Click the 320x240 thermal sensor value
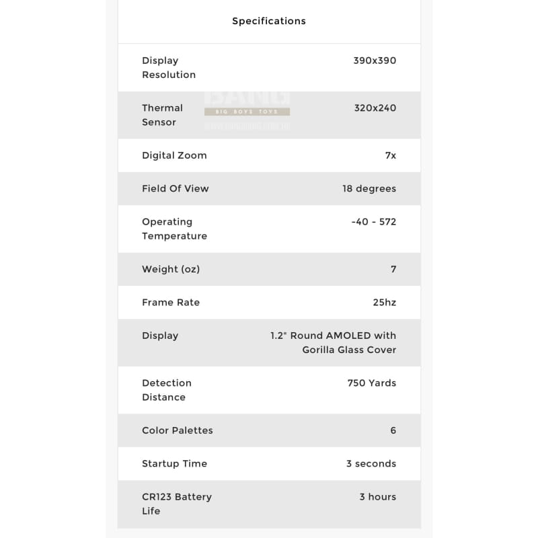538x538 pixels. (x=375, y=108)
